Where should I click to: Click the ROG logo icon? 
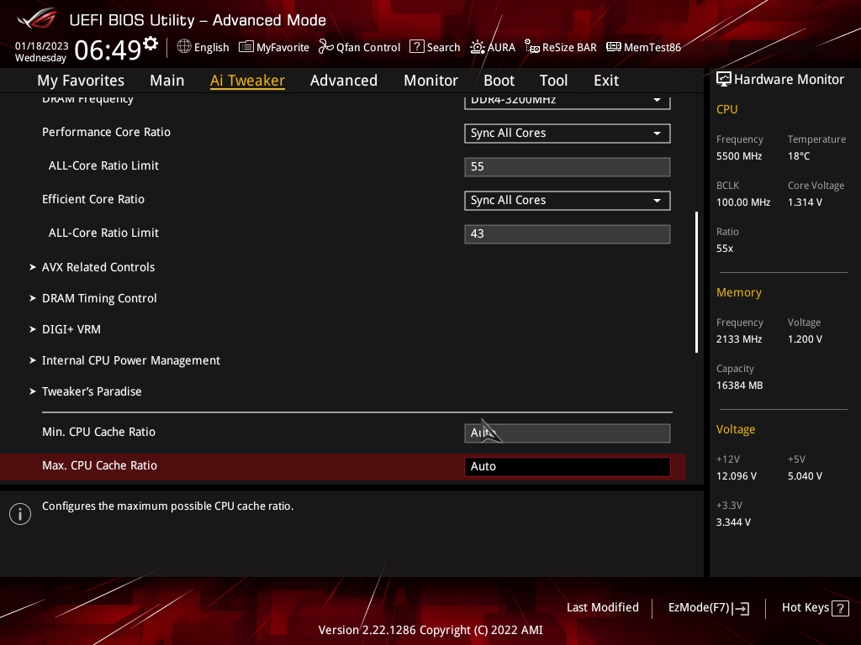pos(36,18)
